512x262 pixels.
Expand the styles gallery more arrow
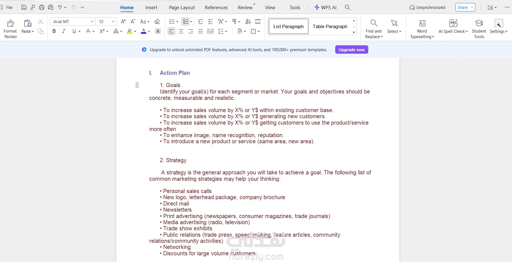pyautogui.click(x=354, y=33)
